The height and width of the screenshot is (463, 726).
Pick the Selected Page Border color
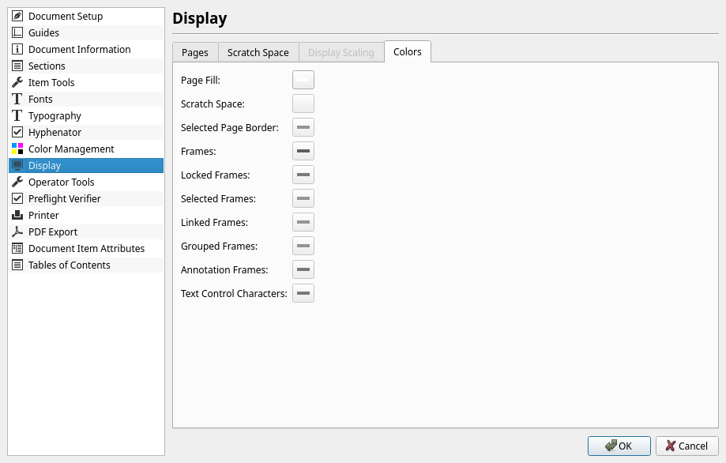303,127
